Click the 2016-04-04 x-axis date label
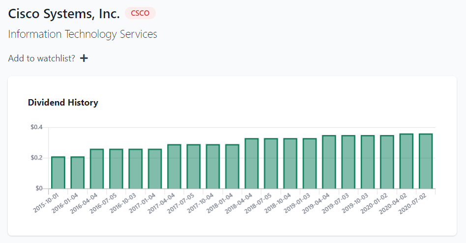This screenshot has height=243, width=466. tap(85, 203)
